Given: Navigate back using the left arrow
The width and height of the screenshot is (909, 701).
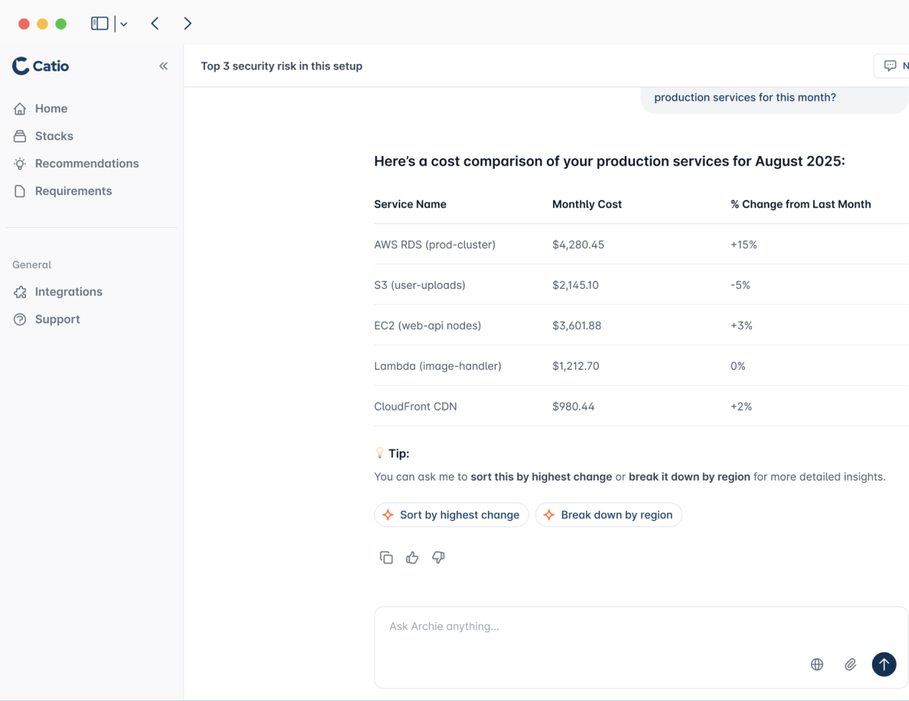Looking at the screenshot, I should [x=155, y=23].
